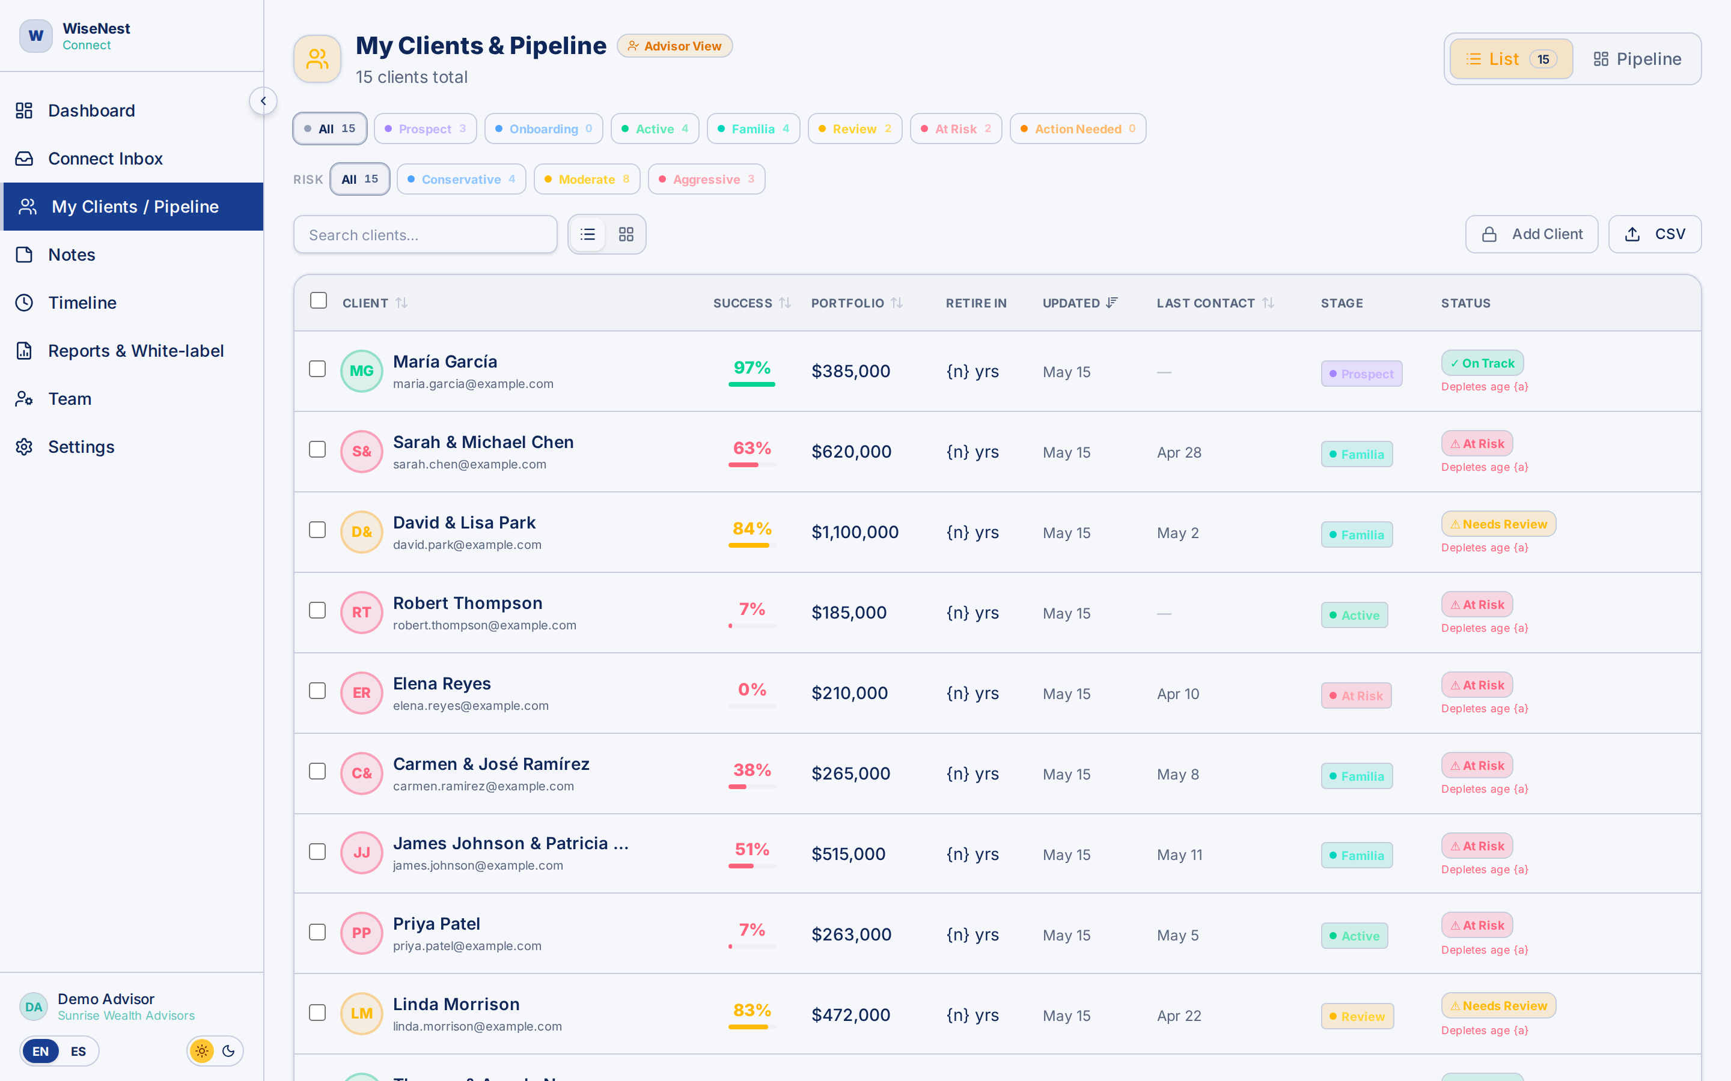Click the My Clients / Pipeline people icon

(x=28, y=207)
